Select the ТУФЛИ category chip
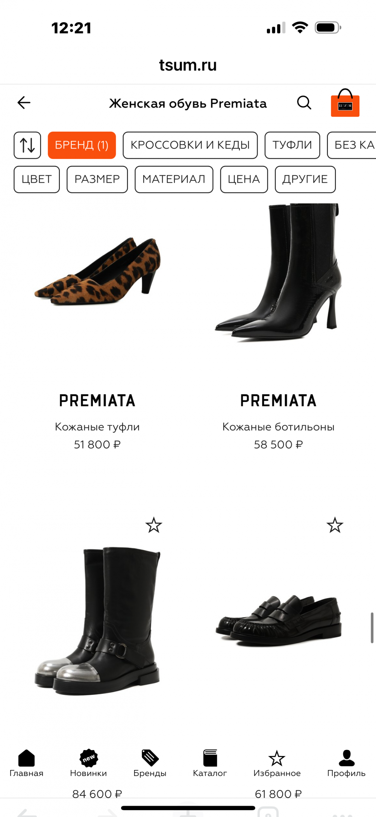The image size is (376, 817). (292, 145)
